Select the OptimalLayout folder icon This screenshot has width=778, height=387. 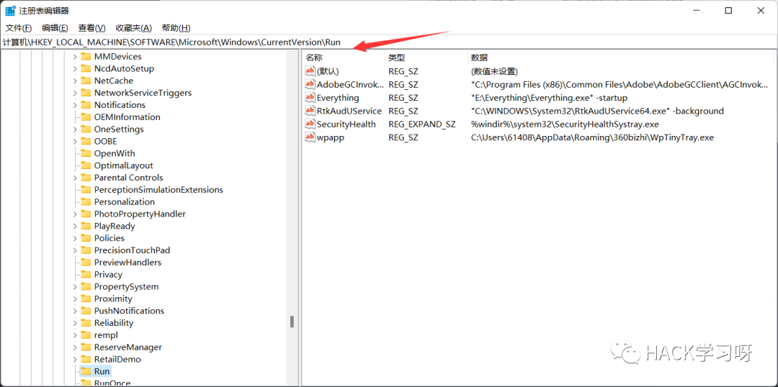pyautogui.click(x=86, y=165)
